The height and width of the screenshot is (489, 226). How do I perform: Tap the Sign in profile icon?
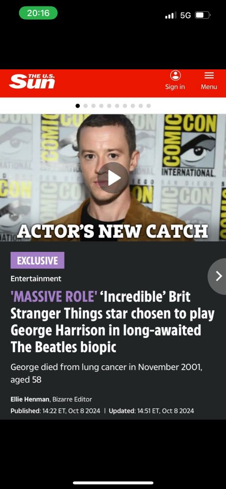coord(175,75)
